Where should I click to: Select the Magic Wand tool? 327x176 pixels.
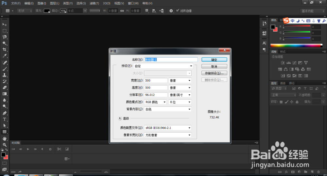(4, 43)
